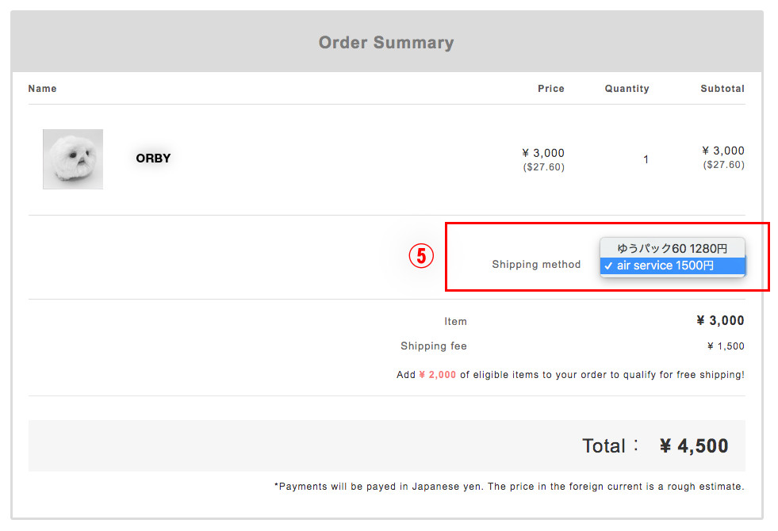Open the ORBY product name link
The image size is (778, 531).
[153, 159]
